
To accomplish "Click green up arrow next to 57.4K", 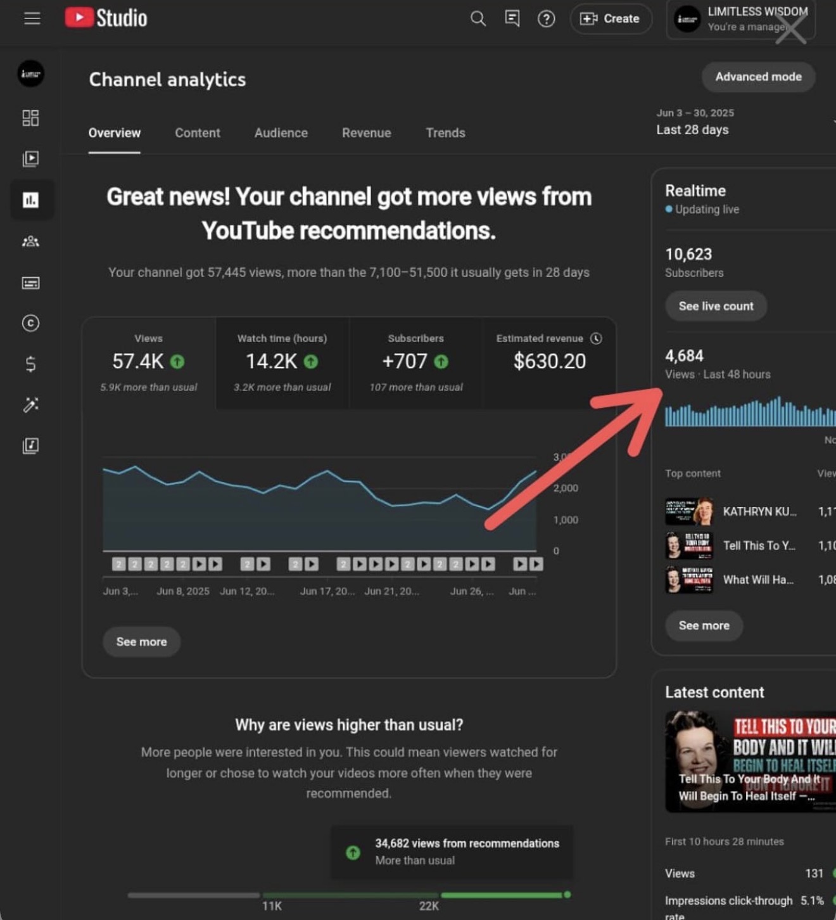I will 177,362.
